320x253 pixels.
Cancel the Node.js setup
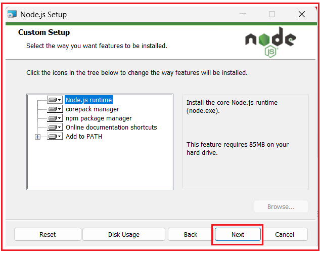tap(285, 234)
